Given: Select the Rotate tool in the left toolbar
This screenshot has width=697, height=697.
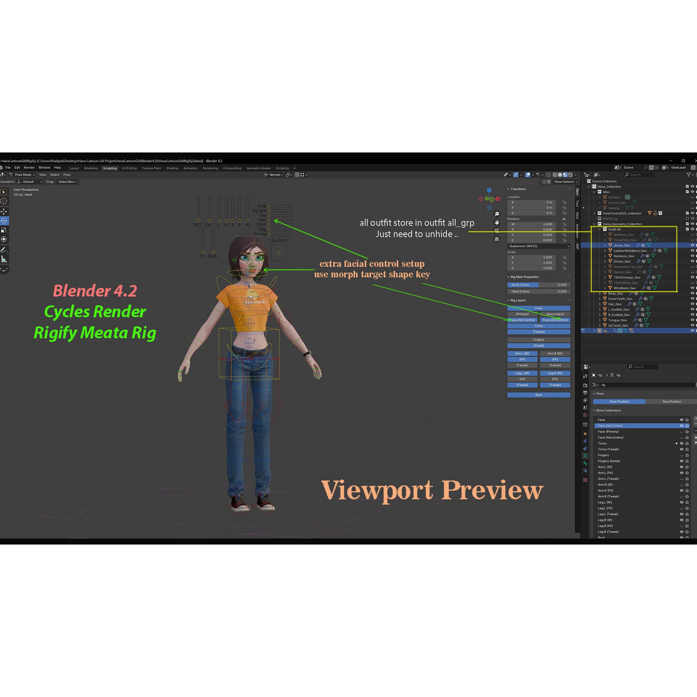Looking at the screenshot, I should tap(4, 220).
